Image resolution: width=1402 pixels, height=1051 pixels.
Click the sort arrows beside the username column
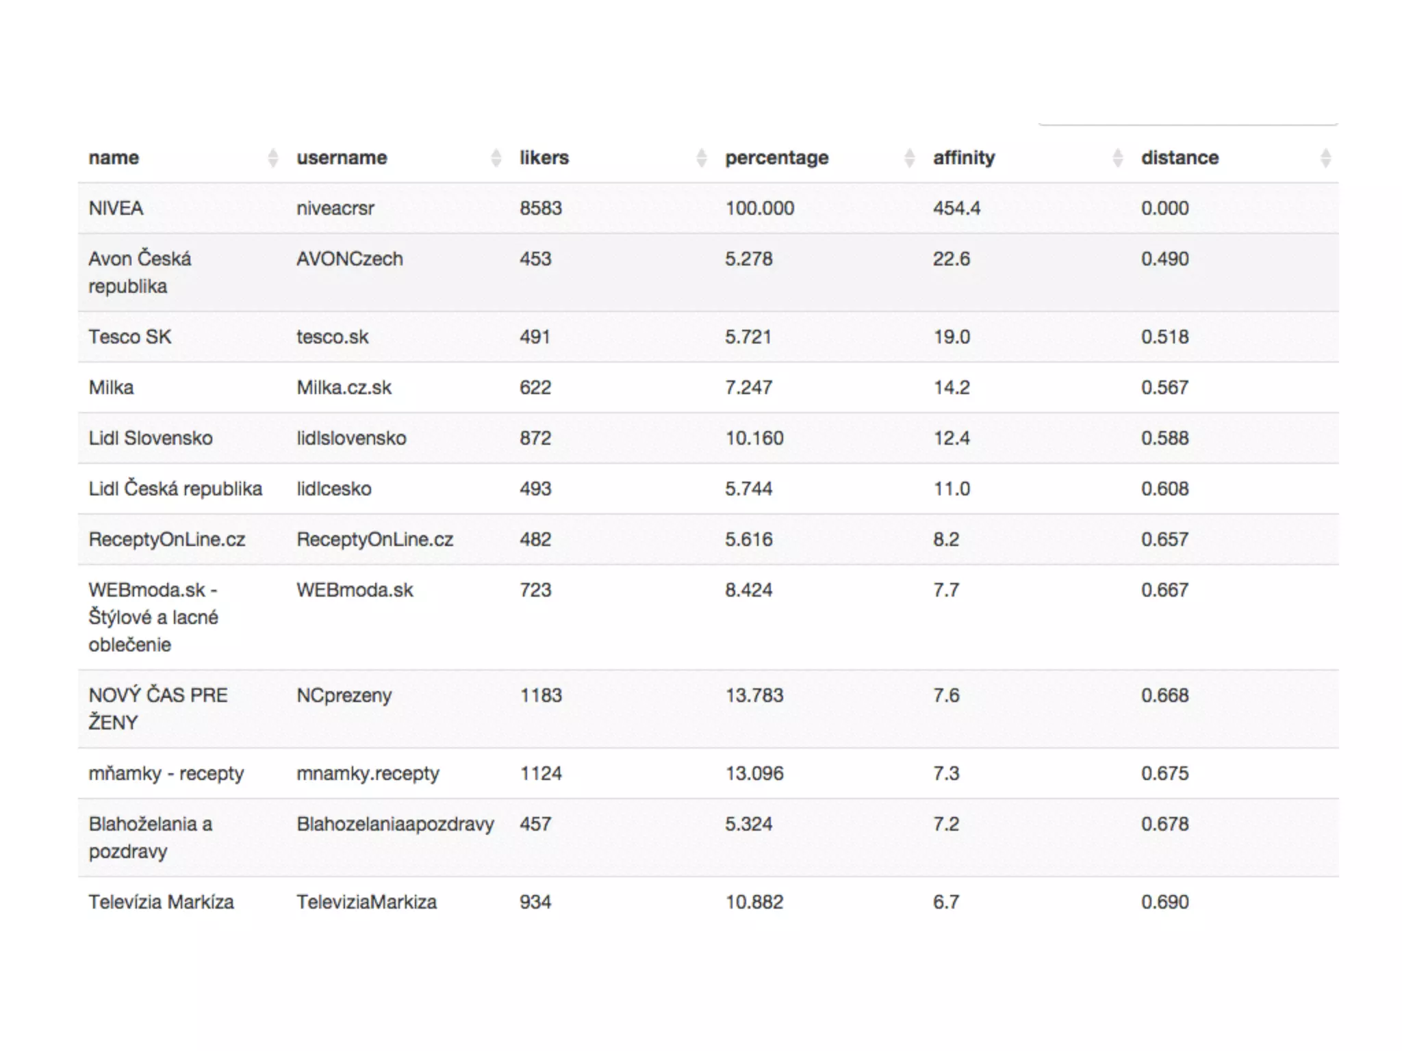(x=496, y=158)
